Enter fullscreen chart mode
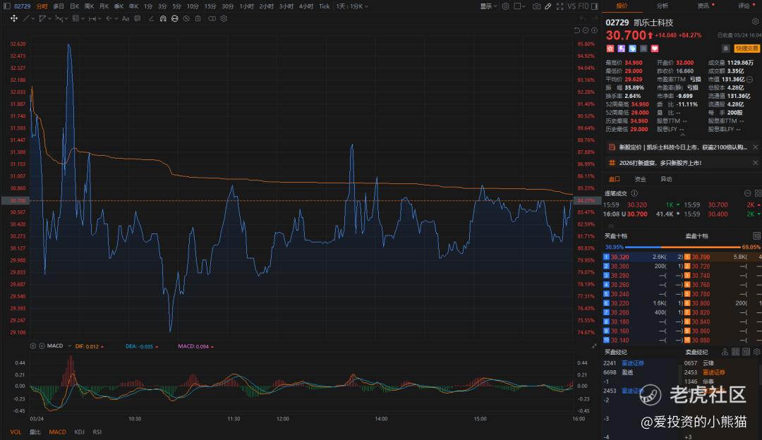This screenshot has width=762, height=440. pos(560,6)
